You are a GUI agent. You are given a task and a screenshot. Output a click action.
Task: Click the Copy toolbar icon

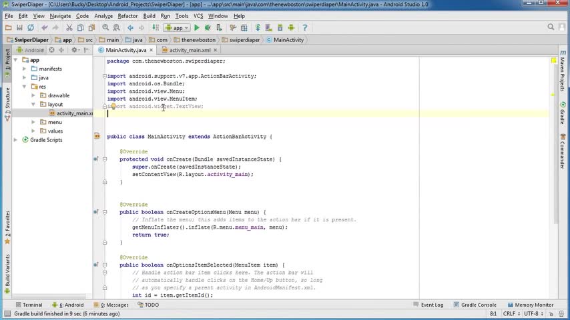tap(80, 27)
